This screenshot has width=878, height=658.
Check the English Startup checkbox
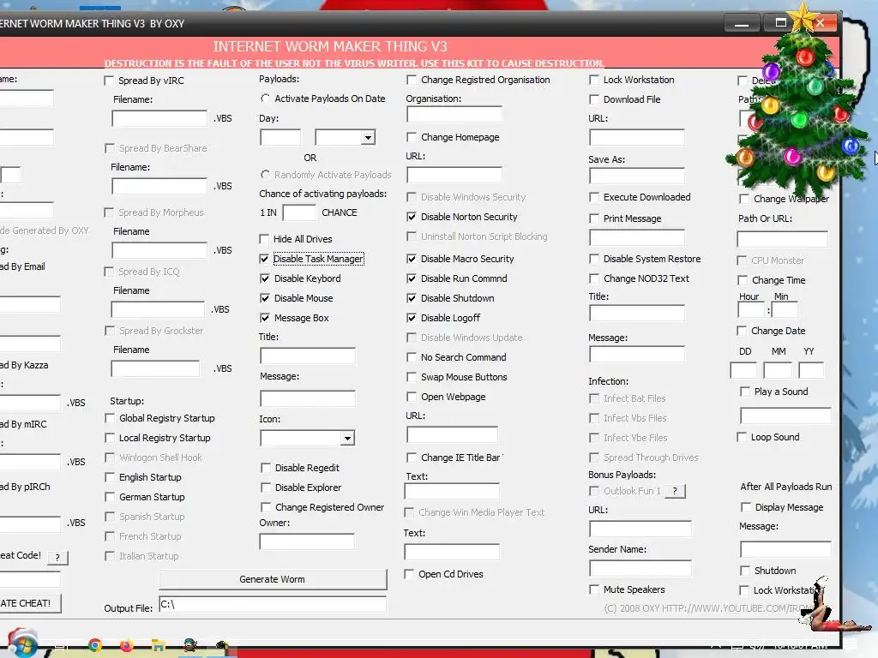[110, 477]
